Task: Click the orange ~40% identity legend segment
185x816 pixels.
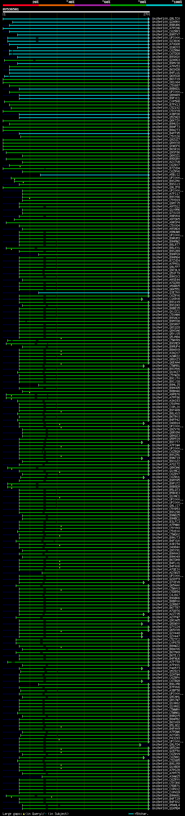Action: tap(56, 5)
